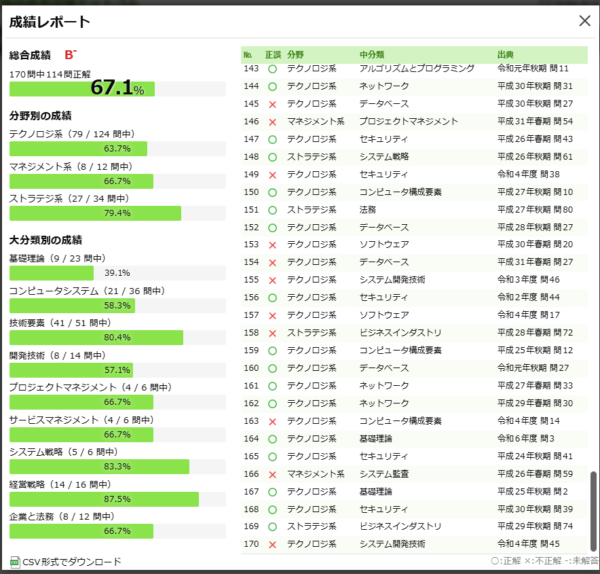Screen dimensions: 600x574
Task: Click the 正誤 column header
Action: 273,55
